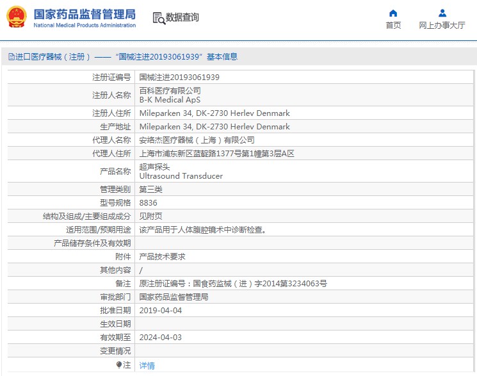Click the 适用范围/预期用途 label
The image size is (477, 376).
pos(98,229)
